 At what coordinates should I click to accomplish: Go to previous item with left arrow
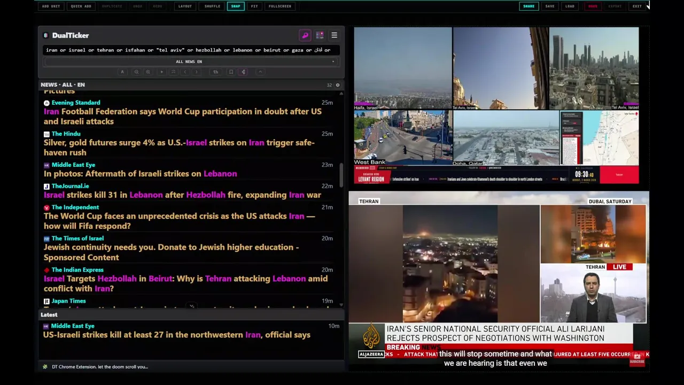pos(185,72)
